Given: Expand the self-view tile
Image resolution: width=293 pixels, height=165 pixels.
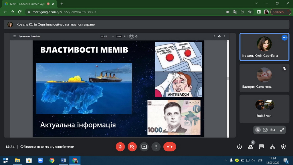Looking at the screenshot, I should pyautogui.click(x=282, y=130).
